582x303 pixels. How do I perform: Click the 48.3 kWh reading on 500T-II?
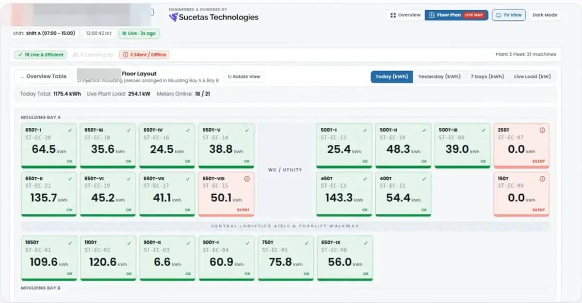pyautogui.click(x=403, y=149)
